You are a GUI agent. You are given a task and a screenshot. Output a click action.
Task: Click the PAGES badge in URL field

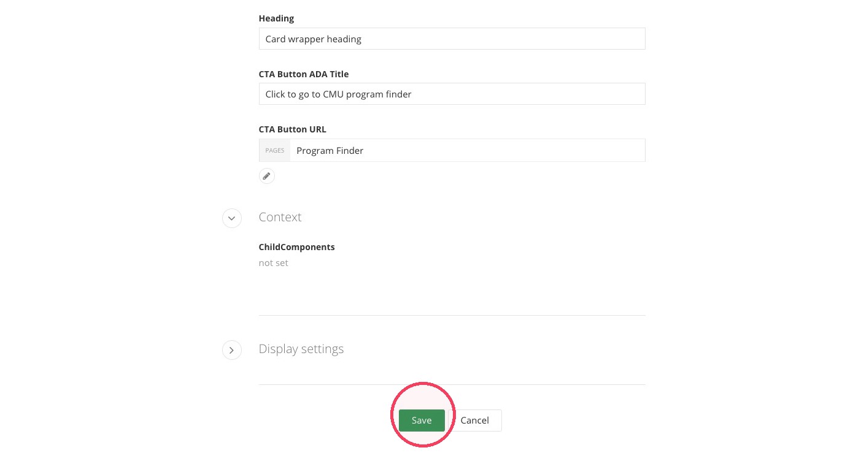coord(274,150)
